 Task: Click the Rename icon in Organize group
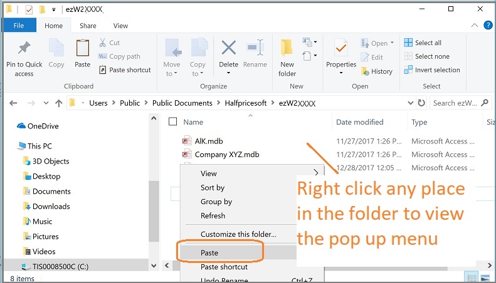[x=255, y=48]
